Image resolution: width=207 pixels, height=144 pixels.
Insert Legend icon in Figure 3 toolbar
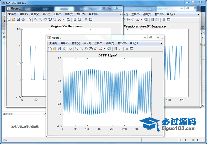coord(120,49)
